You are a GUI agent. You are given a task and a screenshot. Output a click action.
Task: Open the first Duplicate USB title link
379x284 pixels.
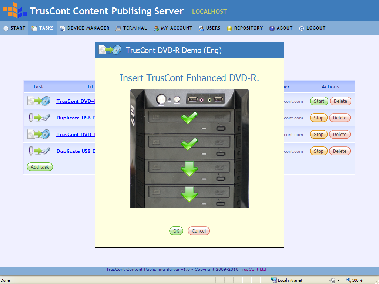[76, 118]
